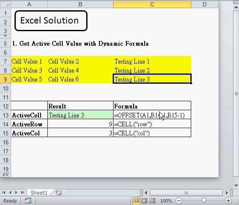Select column B header
Screen dimensions: 239x205
pyautogui.click(x=80, y=4)
